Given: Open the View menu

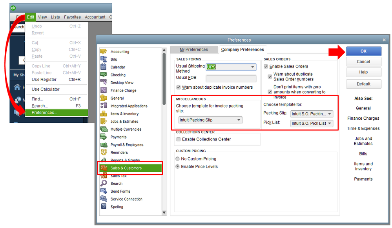Looking at the screenshot, I should coord(42,17).
